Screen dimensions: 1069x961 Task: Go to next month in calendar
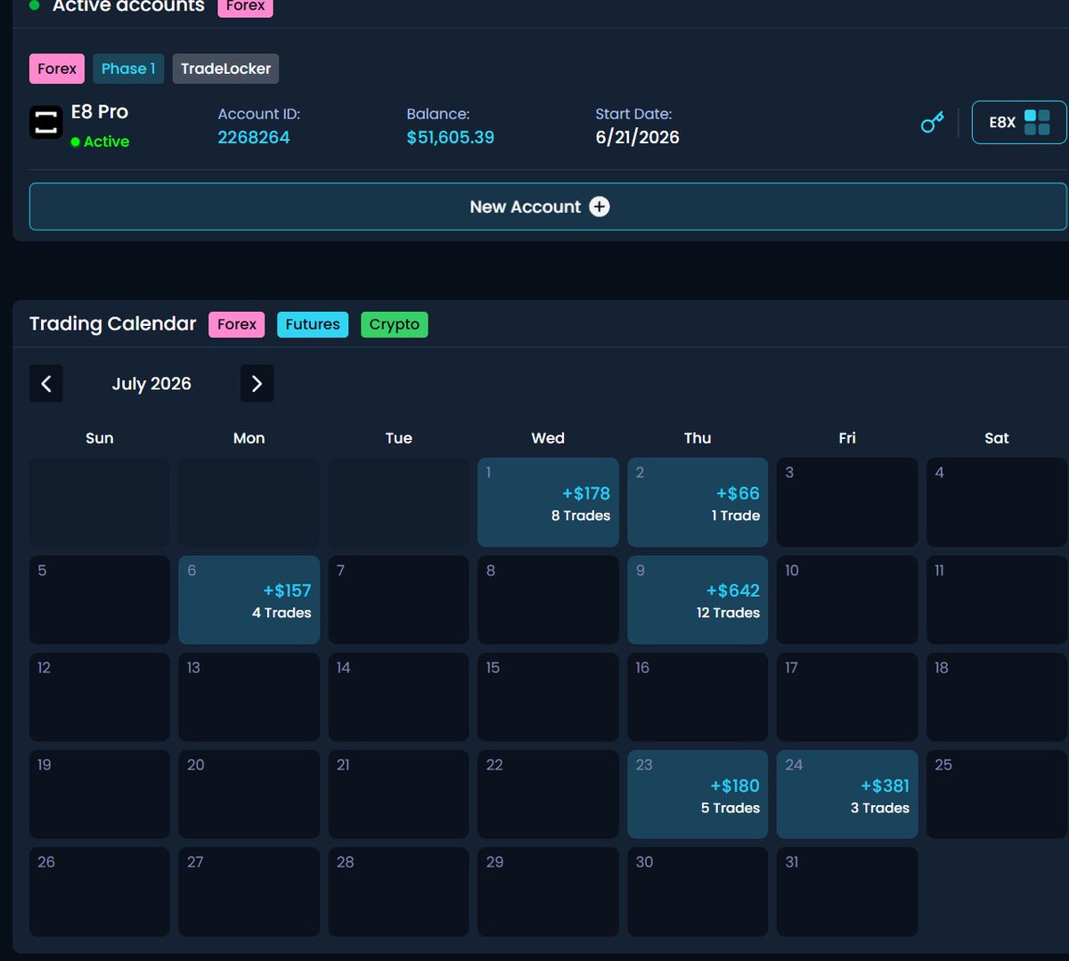(257, 384)
